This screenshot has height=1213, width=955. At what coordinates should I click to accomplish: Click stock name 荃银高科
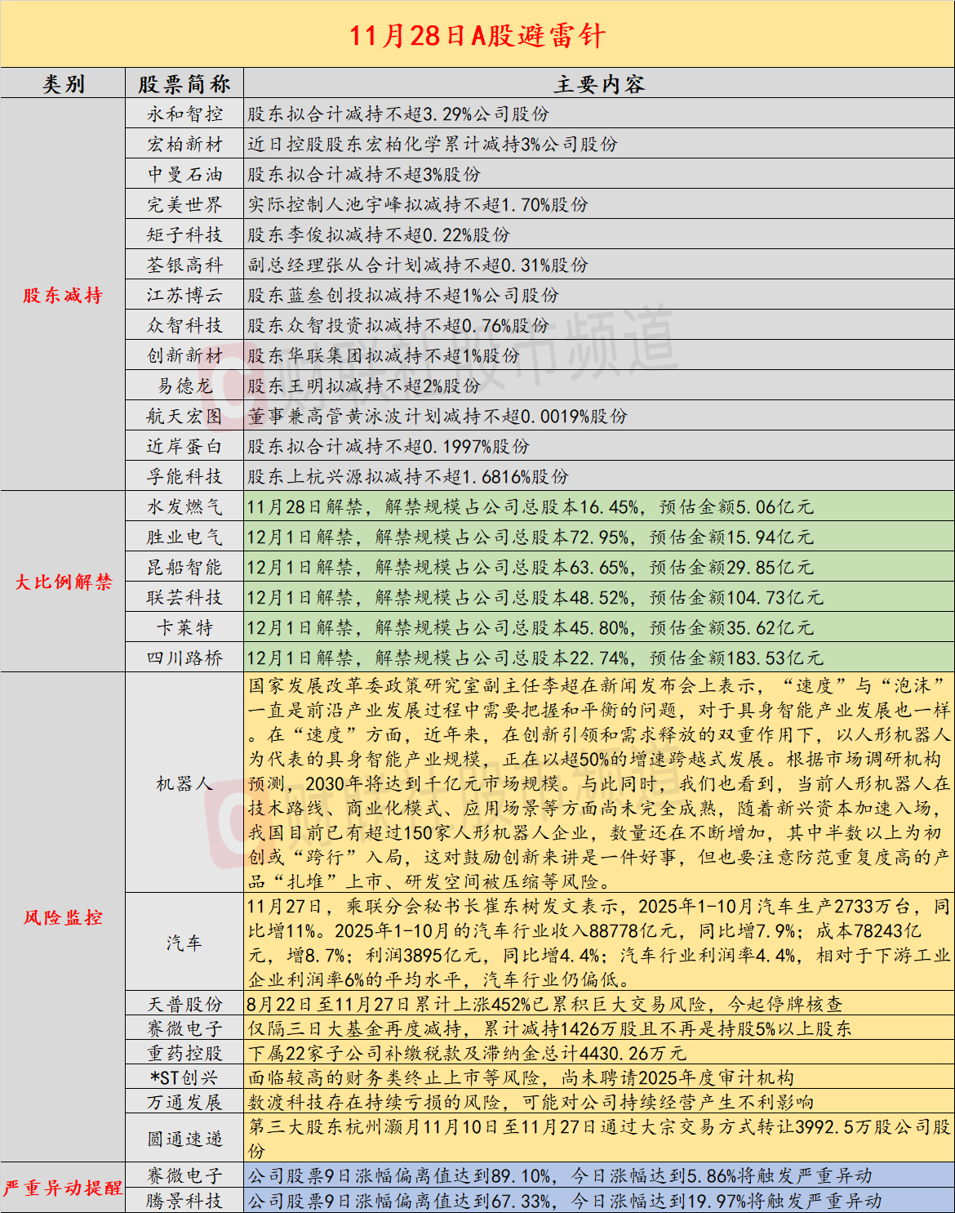pyautogui.click(x=184, y=265)
